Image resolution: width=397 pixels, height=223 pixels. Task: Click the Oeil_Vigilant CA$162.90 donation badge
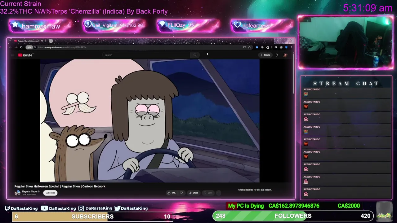coord(114,25)
